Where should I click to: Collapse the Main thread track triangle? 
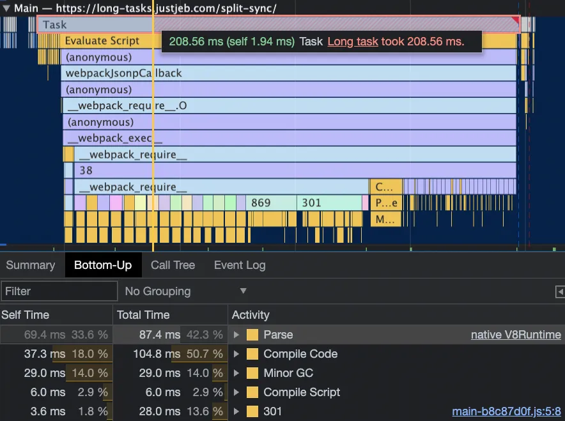(x=6, y=8)
